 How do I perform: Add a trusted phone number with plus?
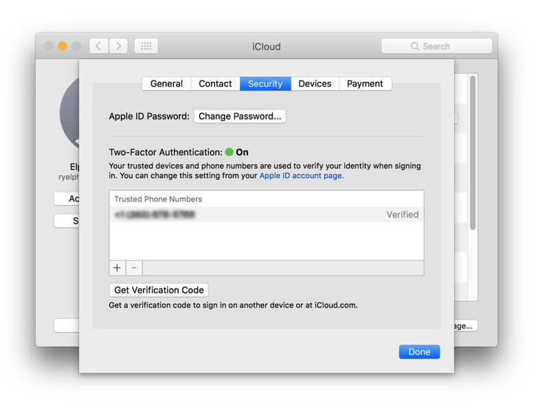[117, 268]
